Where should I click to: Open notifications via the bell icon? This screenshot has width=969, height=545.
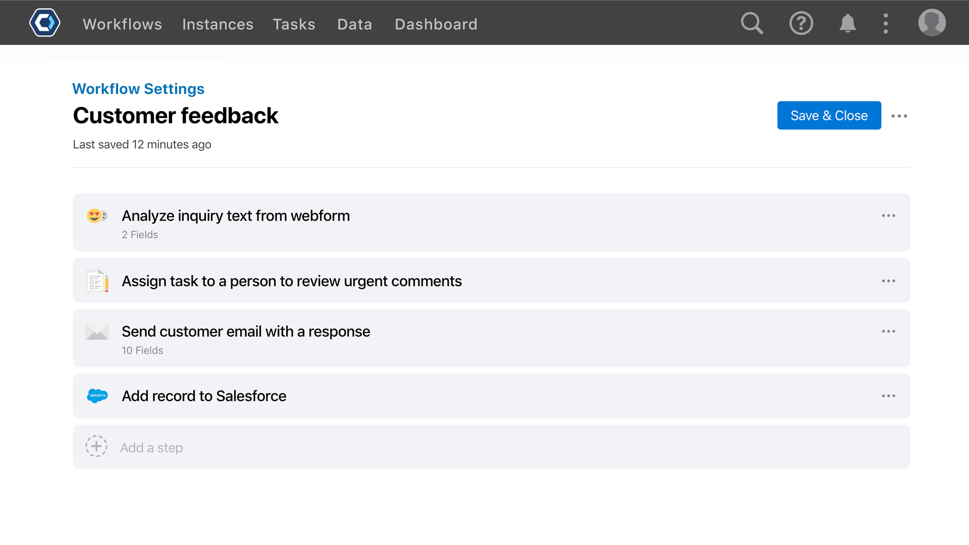click(x=848, y=23)
